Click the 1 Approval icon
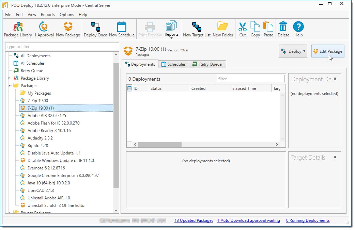Viewport: 355px width, 230px height. tap(44, 29)
